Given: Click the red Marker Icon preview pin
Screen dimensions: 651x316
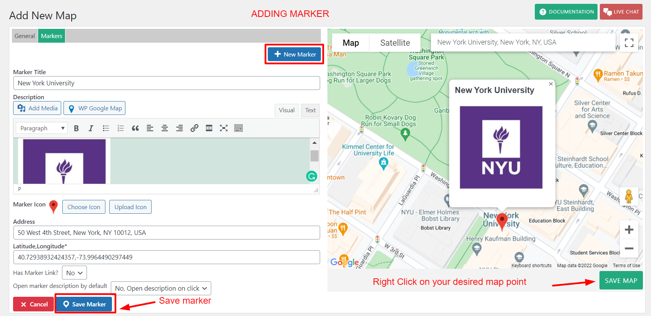Looking at the screenshot, I should pyautogui.click(x=53, y=207).
